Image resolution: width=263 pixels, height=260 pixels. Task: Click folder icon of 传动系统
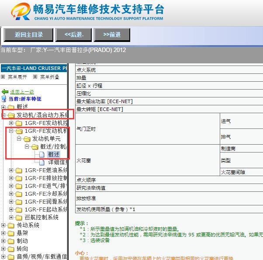click(x=11, y=225)
